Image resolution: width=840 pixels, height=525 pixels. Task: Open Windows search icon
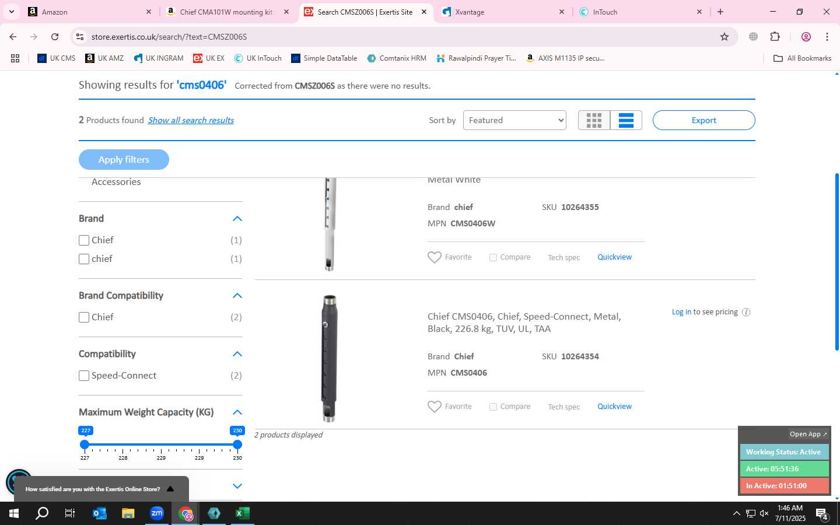pyautogui.click(x=42, y=513)
